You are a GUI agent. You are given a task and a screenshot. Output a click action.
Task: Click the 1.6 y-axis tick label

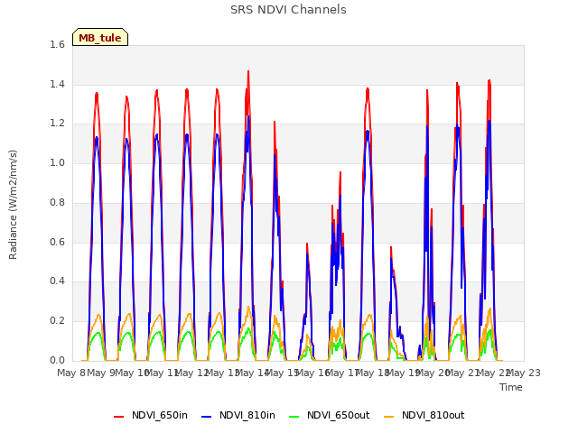57,44
